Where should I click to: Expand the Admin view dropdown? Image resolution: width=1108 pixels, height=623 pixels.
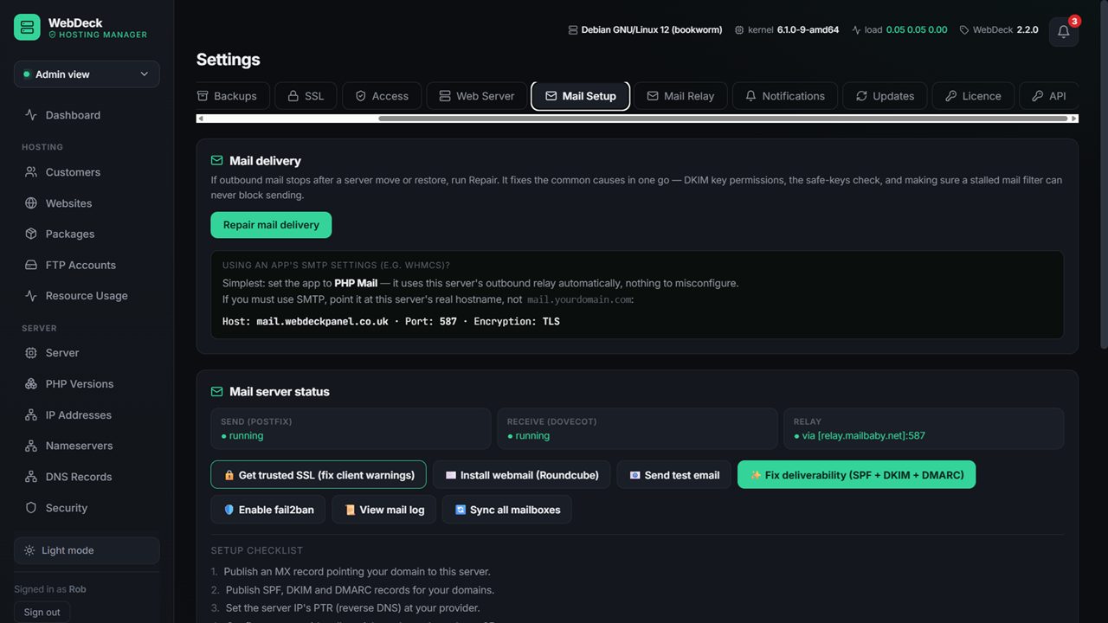click(87, 74)
